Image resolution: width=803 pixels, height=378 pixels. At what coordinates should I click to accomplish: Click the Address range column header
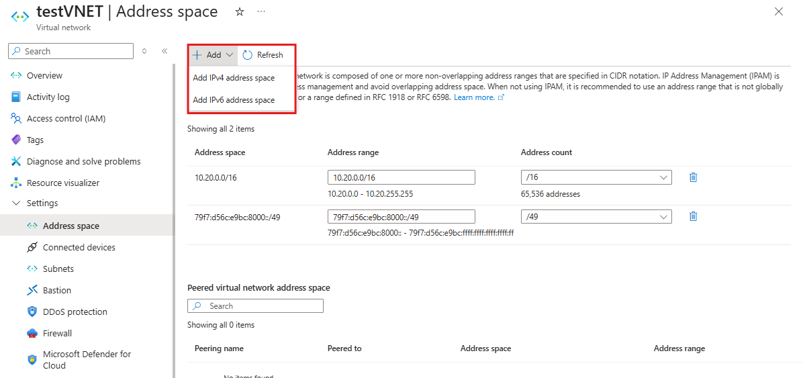tap(353, 152)
